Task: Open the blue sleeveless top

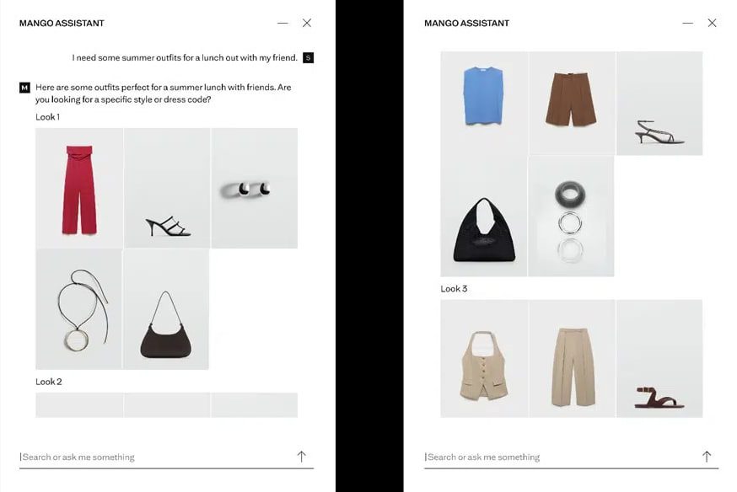Action: point(484,104)
